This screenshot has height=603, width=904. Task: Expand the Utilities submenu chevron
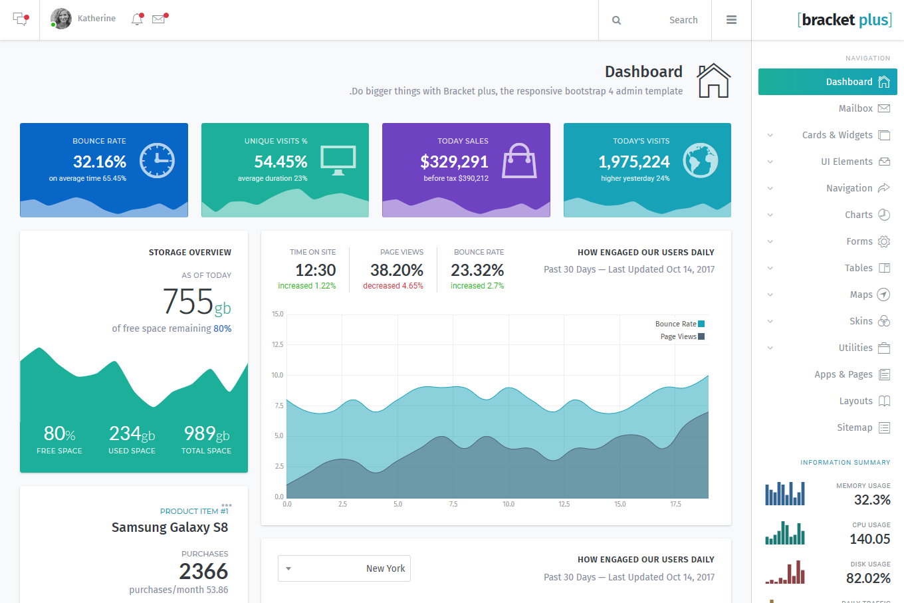pyautogui.click(x=770, y=348)
